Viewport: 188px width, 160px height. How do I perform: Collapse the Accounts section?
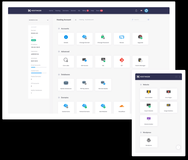(59, 29)
